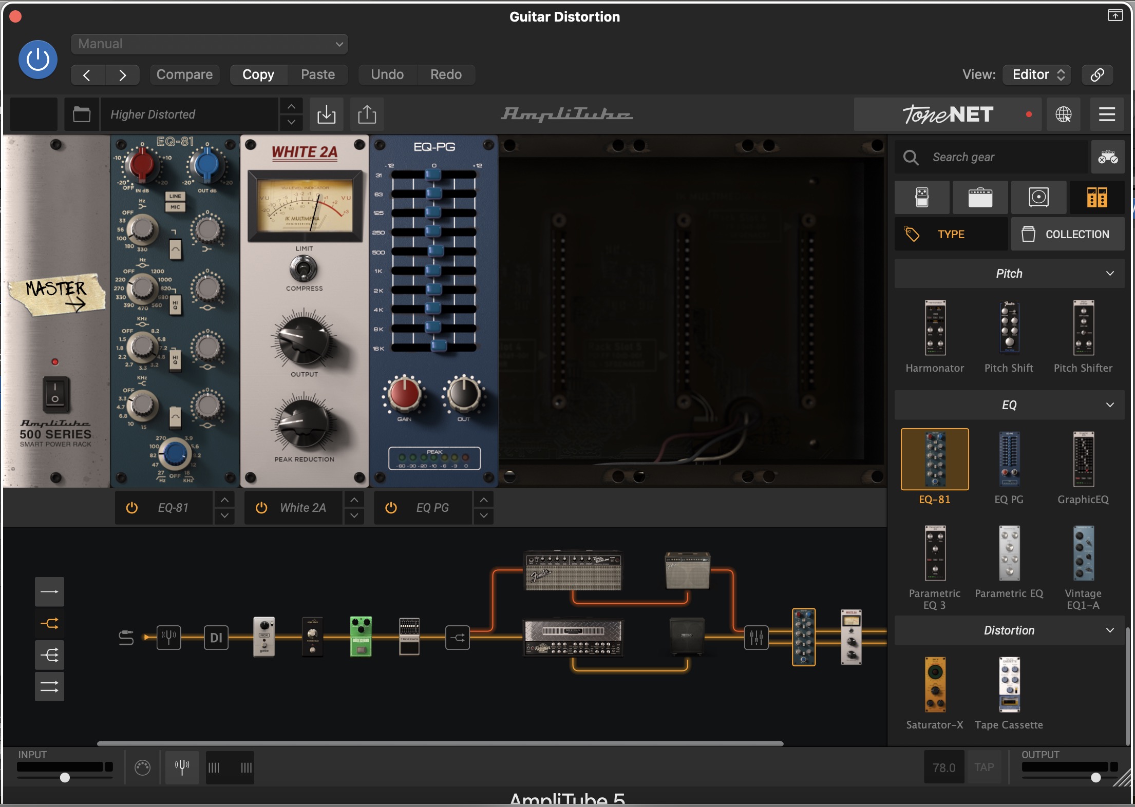Toggle the EQ-81 LINE input button

click(175, 196)
